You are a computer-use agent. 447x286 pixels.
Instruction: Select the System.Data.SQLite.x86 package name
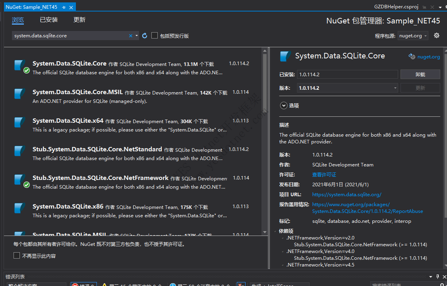[x=68, y=207]
